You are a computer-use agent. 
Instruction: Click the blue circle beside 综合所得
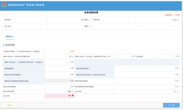[4, 45]
